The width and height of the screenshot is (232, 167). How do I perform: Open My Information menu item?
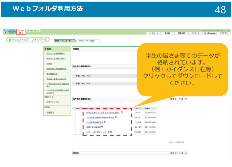tap(209, 33)
